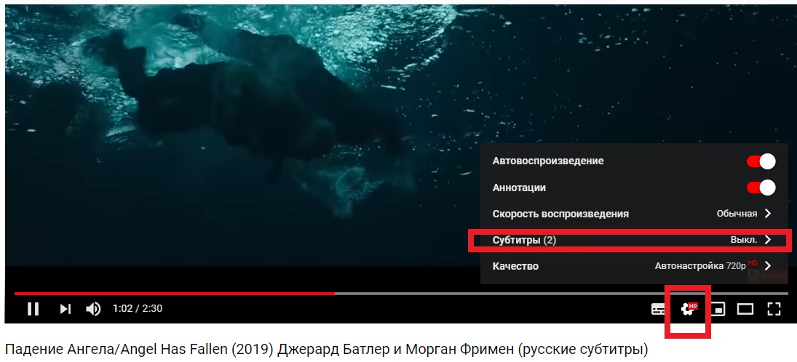This screenshot has height=362, width=797.
Task: Pause the video playback
Action: pos(33,309)
